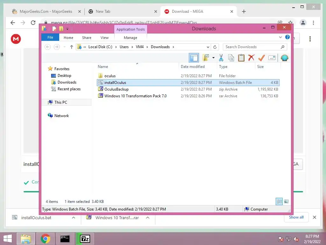Screen dimensions: 326x245
Task: Click Users in the address breadcrumb
Action: click(x=124, y=47)
